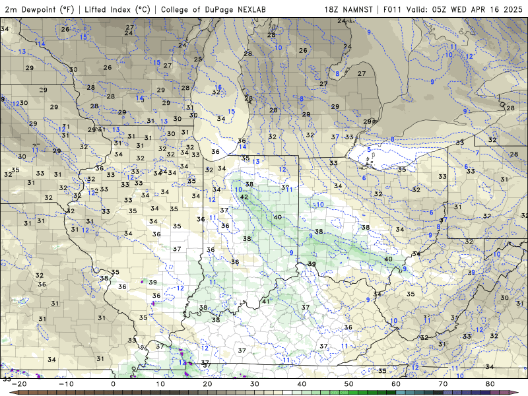Click the "-20" colorbar scale label
Screen dimensions: 528x396
coord(19,384)
